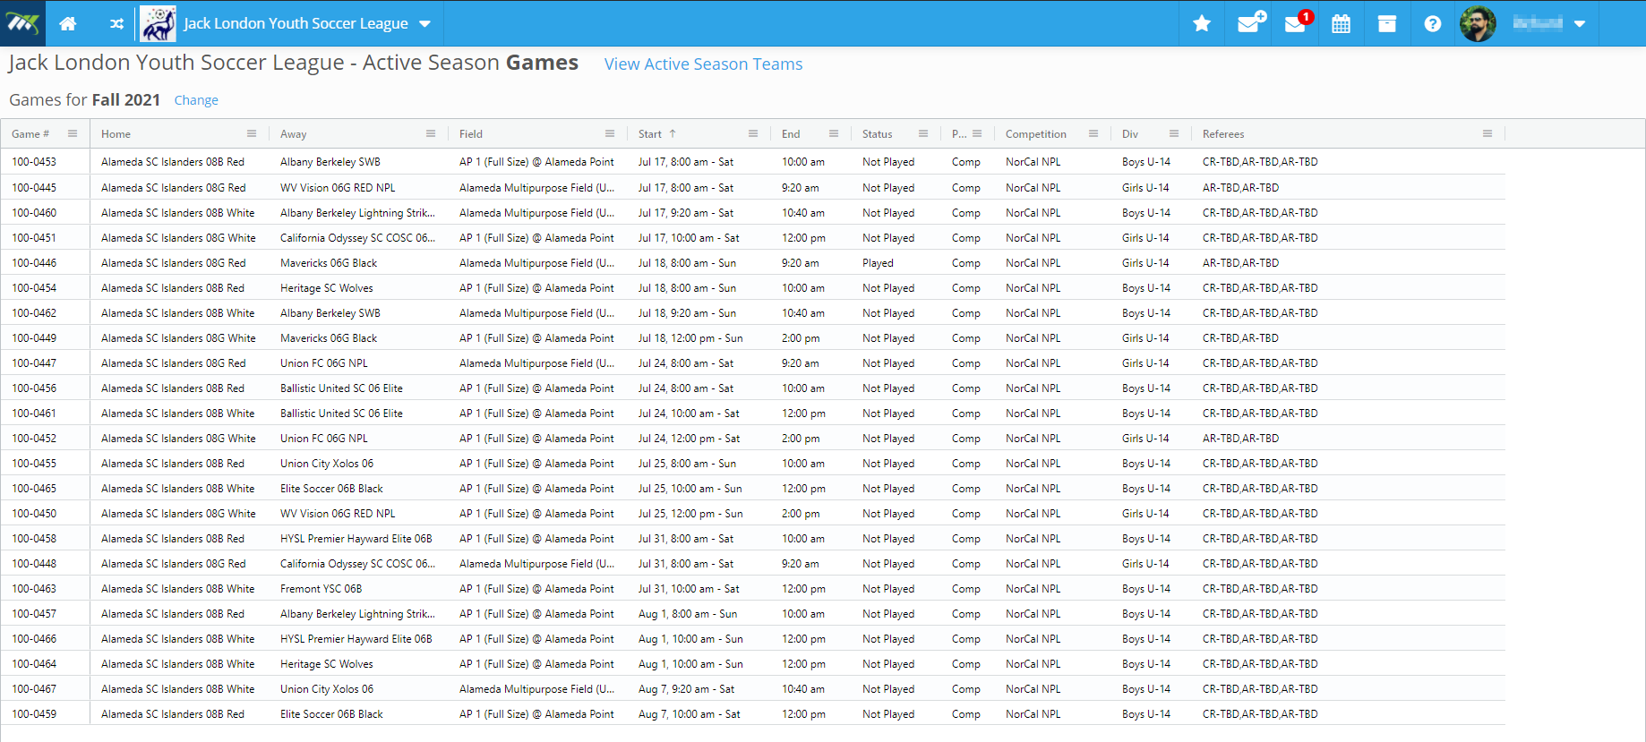Click 'Albany Berkeley SWB' in game 100-0453 row
1646x742 pixels.
tap(330, 162)
